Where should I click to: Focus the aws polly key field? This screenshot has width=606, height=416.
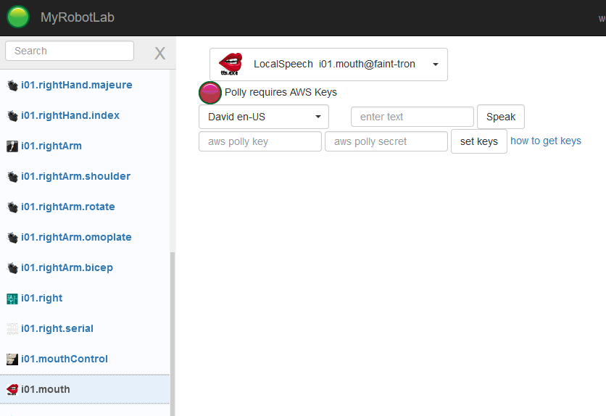point(260,141)
